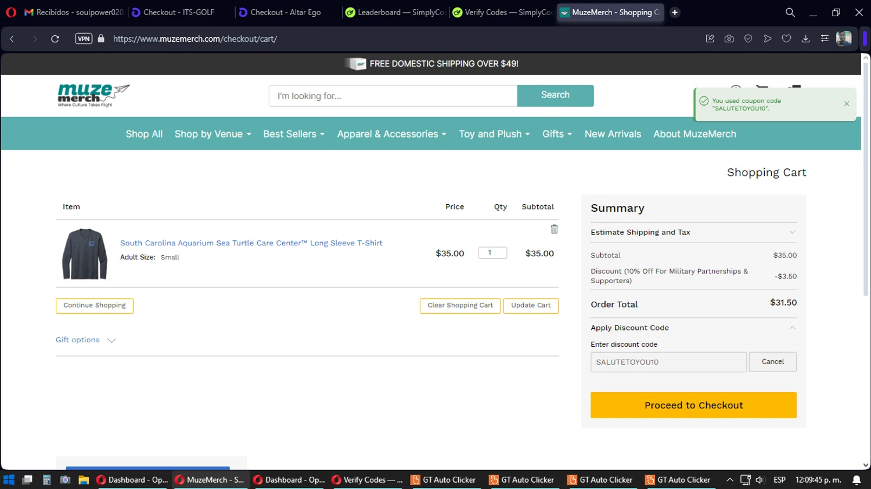The width and height of the screenshot is (871, 489).
Task: Focus the I'm looking for search field
Action: tap(393, 96)
